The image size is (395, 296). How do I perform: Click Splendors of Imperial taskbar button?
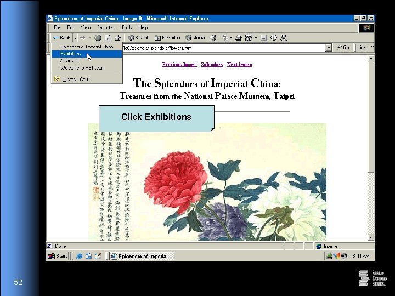[x=142, y=256]
